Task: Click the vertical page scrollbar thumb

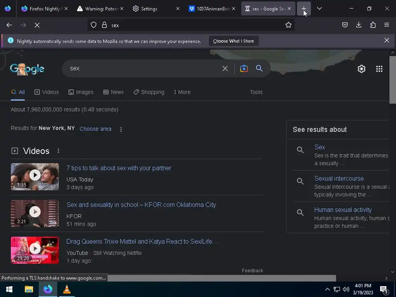Action: coord(393,80)
